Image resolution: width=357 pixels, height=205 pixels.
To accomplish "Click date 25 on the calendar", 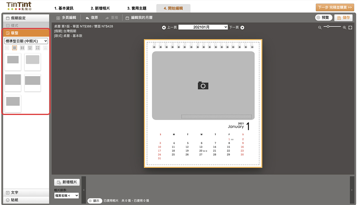I will 173,154.
